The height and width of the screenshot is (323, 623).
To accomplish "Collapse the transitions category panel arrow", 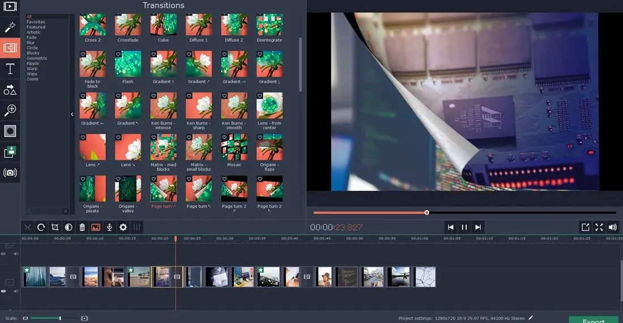I will (72, 114).
